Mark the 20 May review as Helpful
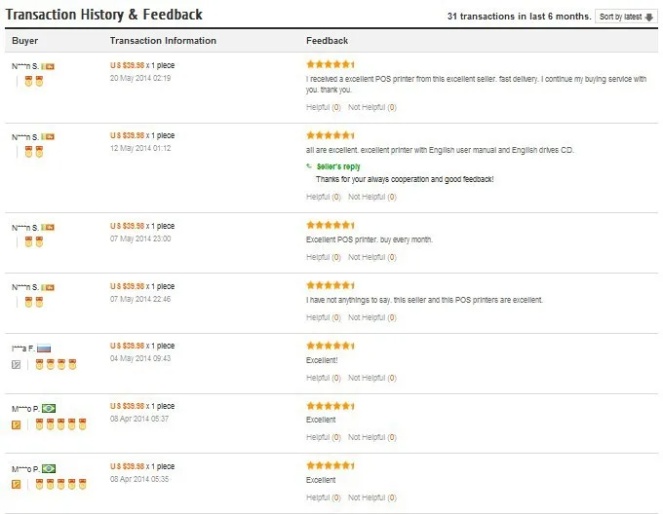 323,107
